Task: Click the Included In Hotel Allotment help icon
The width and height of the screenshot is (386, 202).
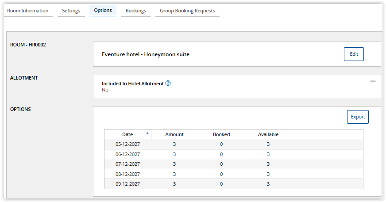Action: pyautogui.click(x=168, y=83)
